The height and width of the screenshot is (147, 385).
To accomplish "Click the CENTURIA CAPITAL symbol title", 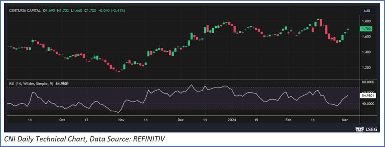I will tap(25, 11).
